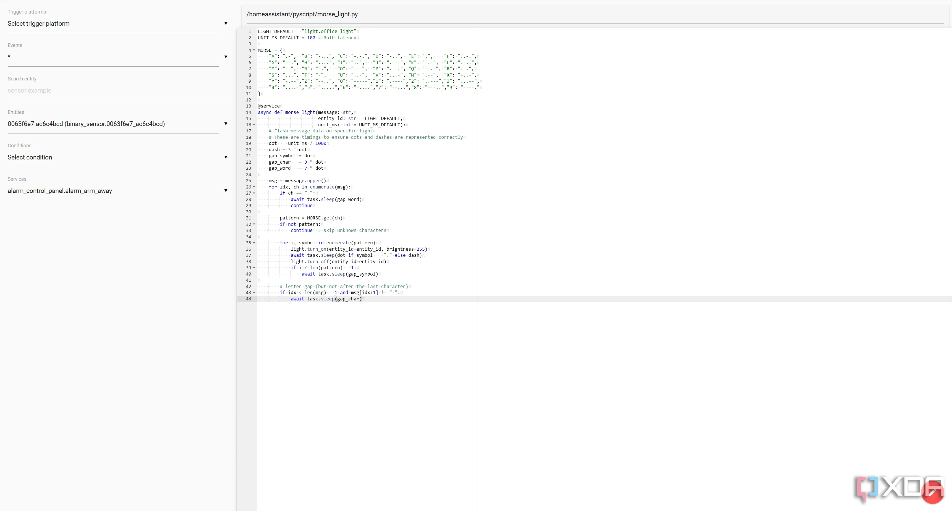Screen dimensions: 952x511
Task: Click the 'pattern = MORSE.get(ch)' line
Action: coord(311,218)
